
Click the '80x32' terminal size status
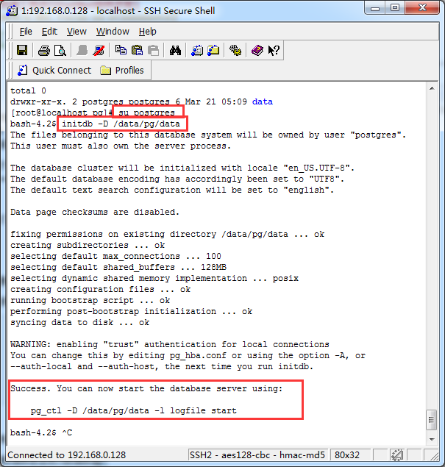click(347, 454)
